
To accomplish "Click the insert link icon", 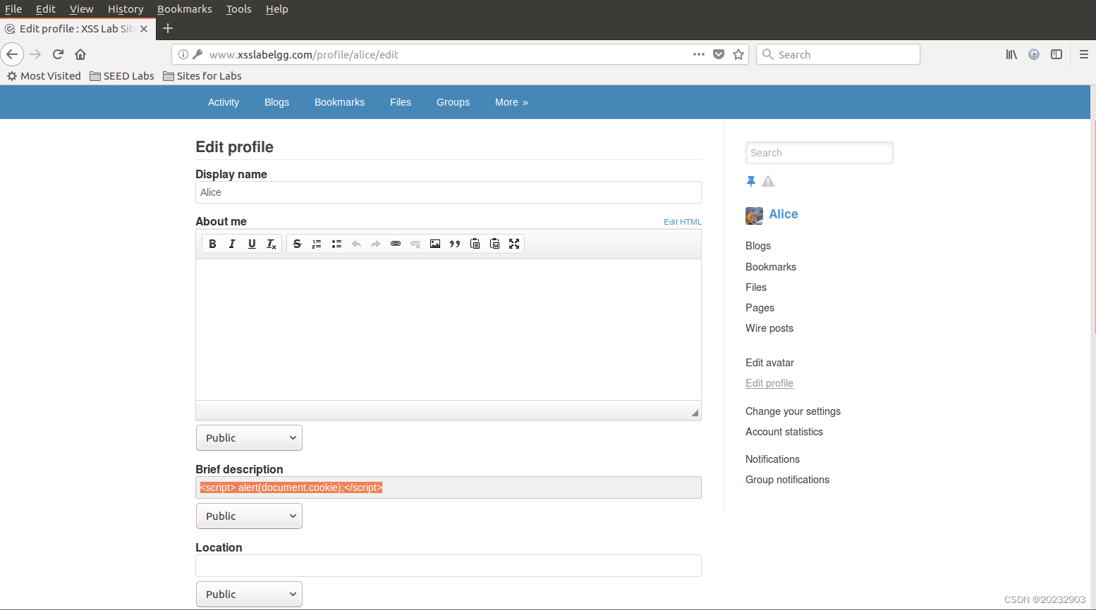I will (396, 244).
